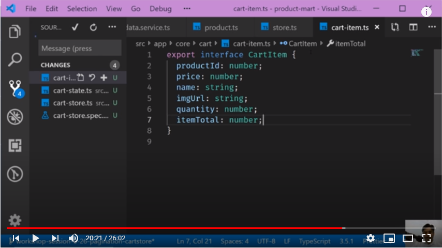Open more actions ellipsis in Source Control panel
442x248 pixels.
[x=112, y=27]
